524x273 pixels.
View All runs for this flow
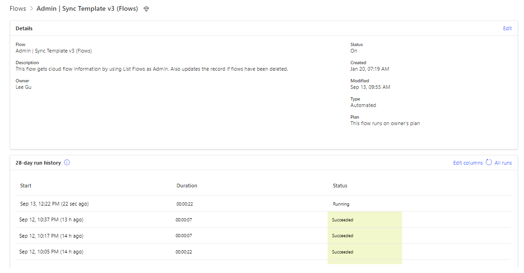point(503,162)
